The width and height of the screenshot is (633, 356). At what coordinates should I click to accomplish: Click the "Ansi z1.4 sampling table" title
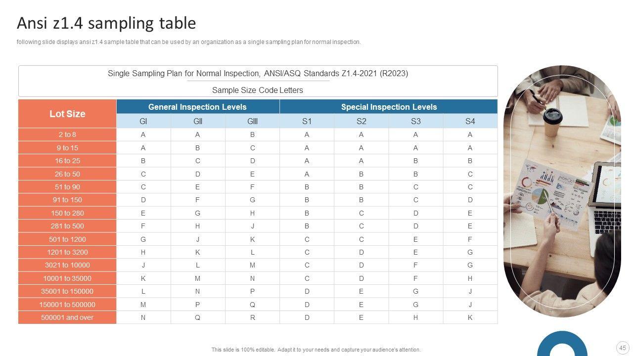pyautogui.click(x=106, y=23)
